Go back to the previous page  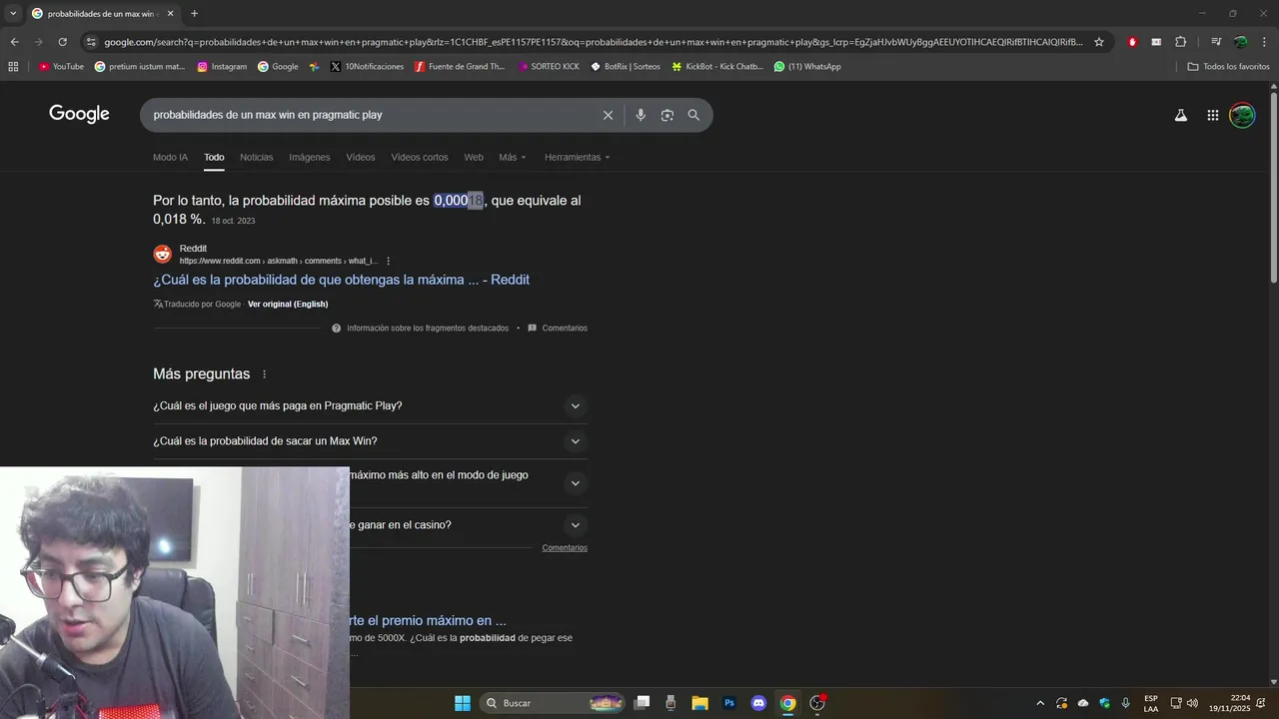(14, 42)
